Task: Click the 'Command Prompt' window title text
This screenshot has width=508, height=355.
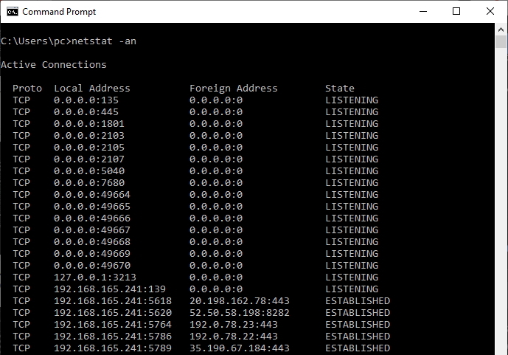Action: click(59, 12)
